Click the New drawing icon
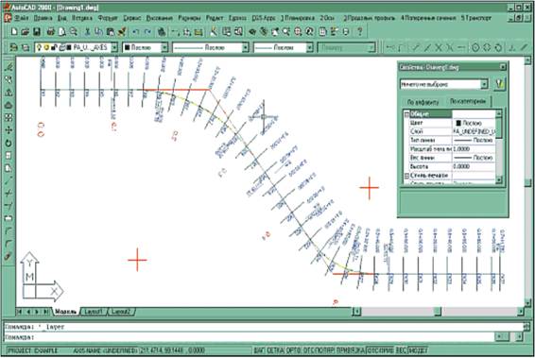The height and width of the screenshot is (358, 535). 14,32
